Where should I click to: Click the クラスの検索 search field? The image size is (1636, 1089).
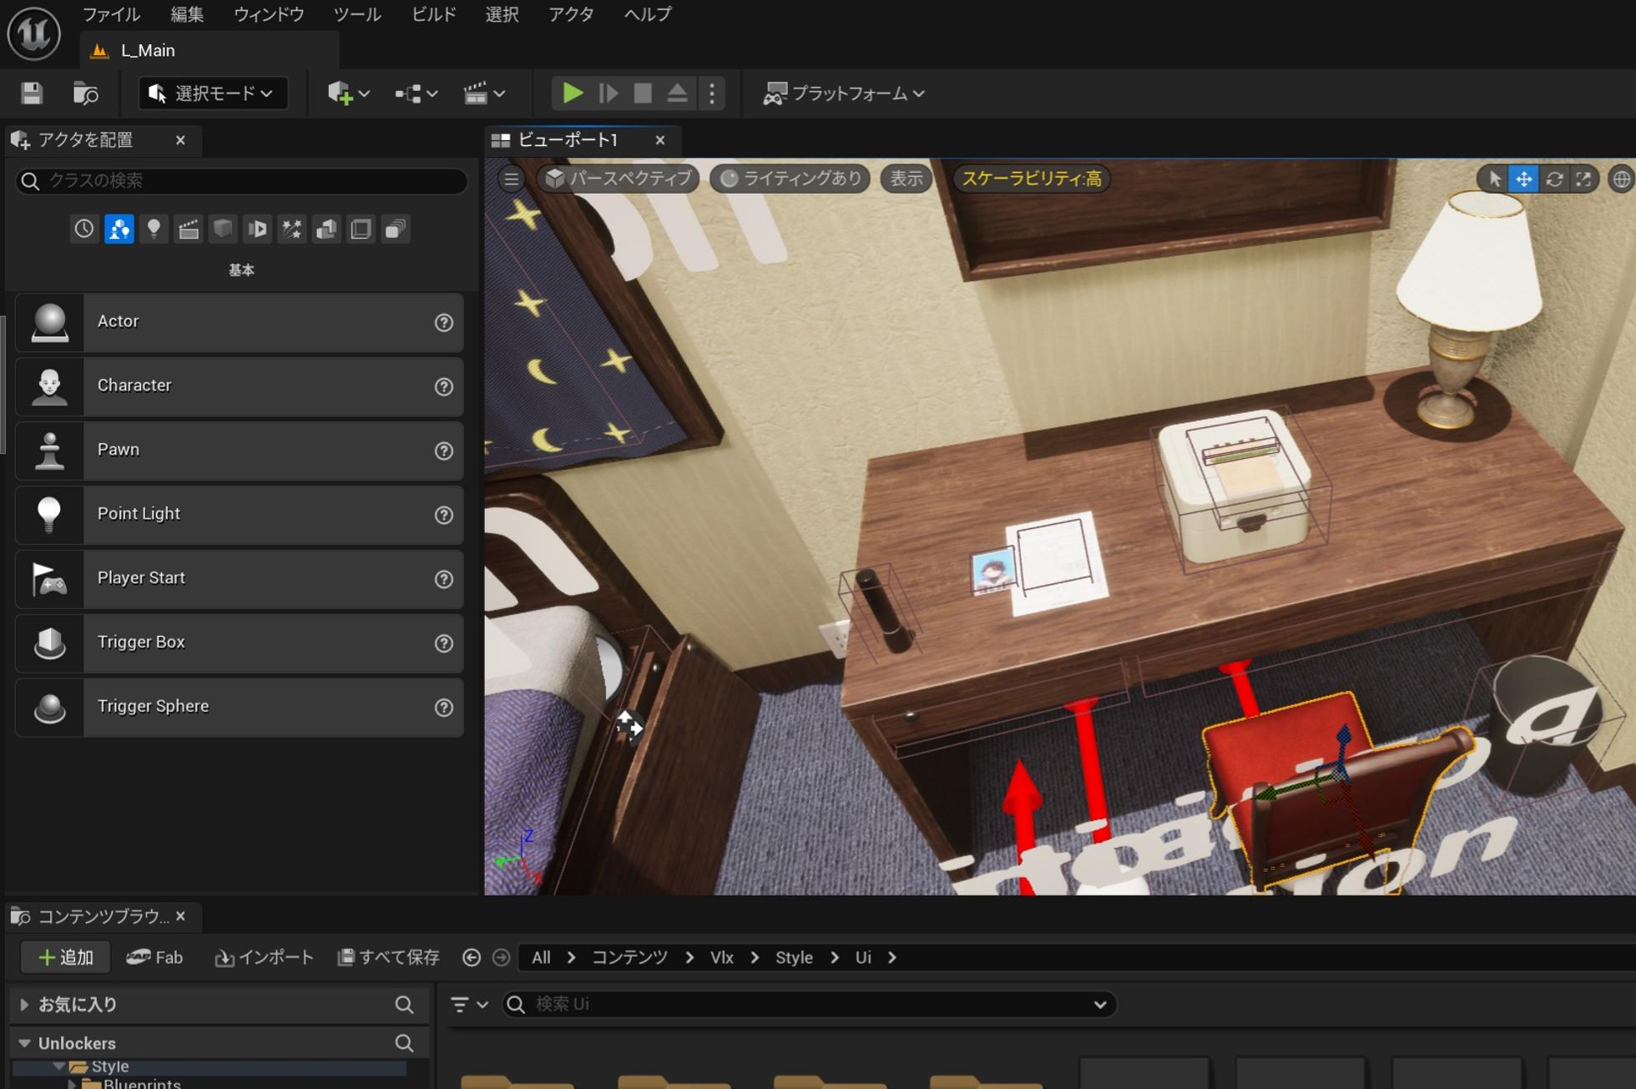point(250,180)
